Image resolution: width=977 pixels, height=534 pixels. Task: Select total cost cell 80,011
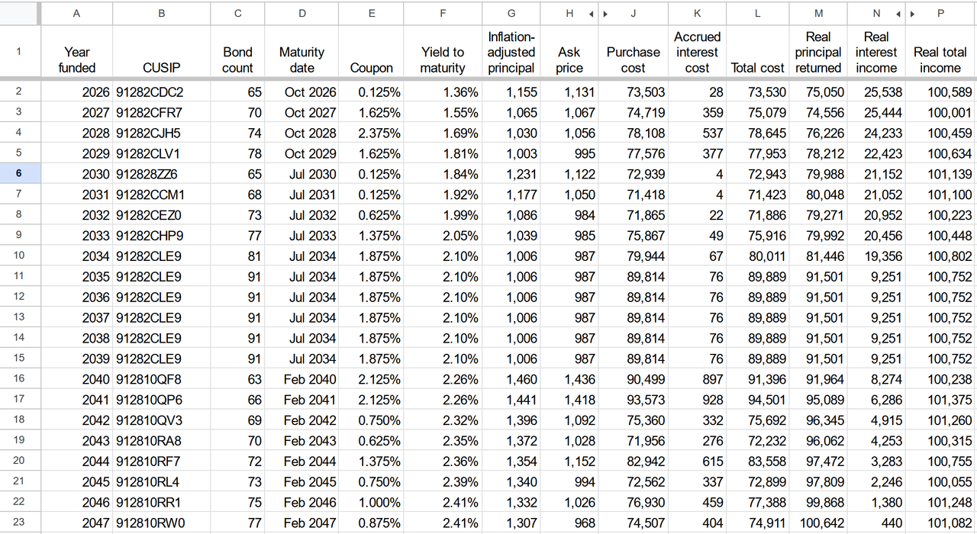(x=757, y=257)
